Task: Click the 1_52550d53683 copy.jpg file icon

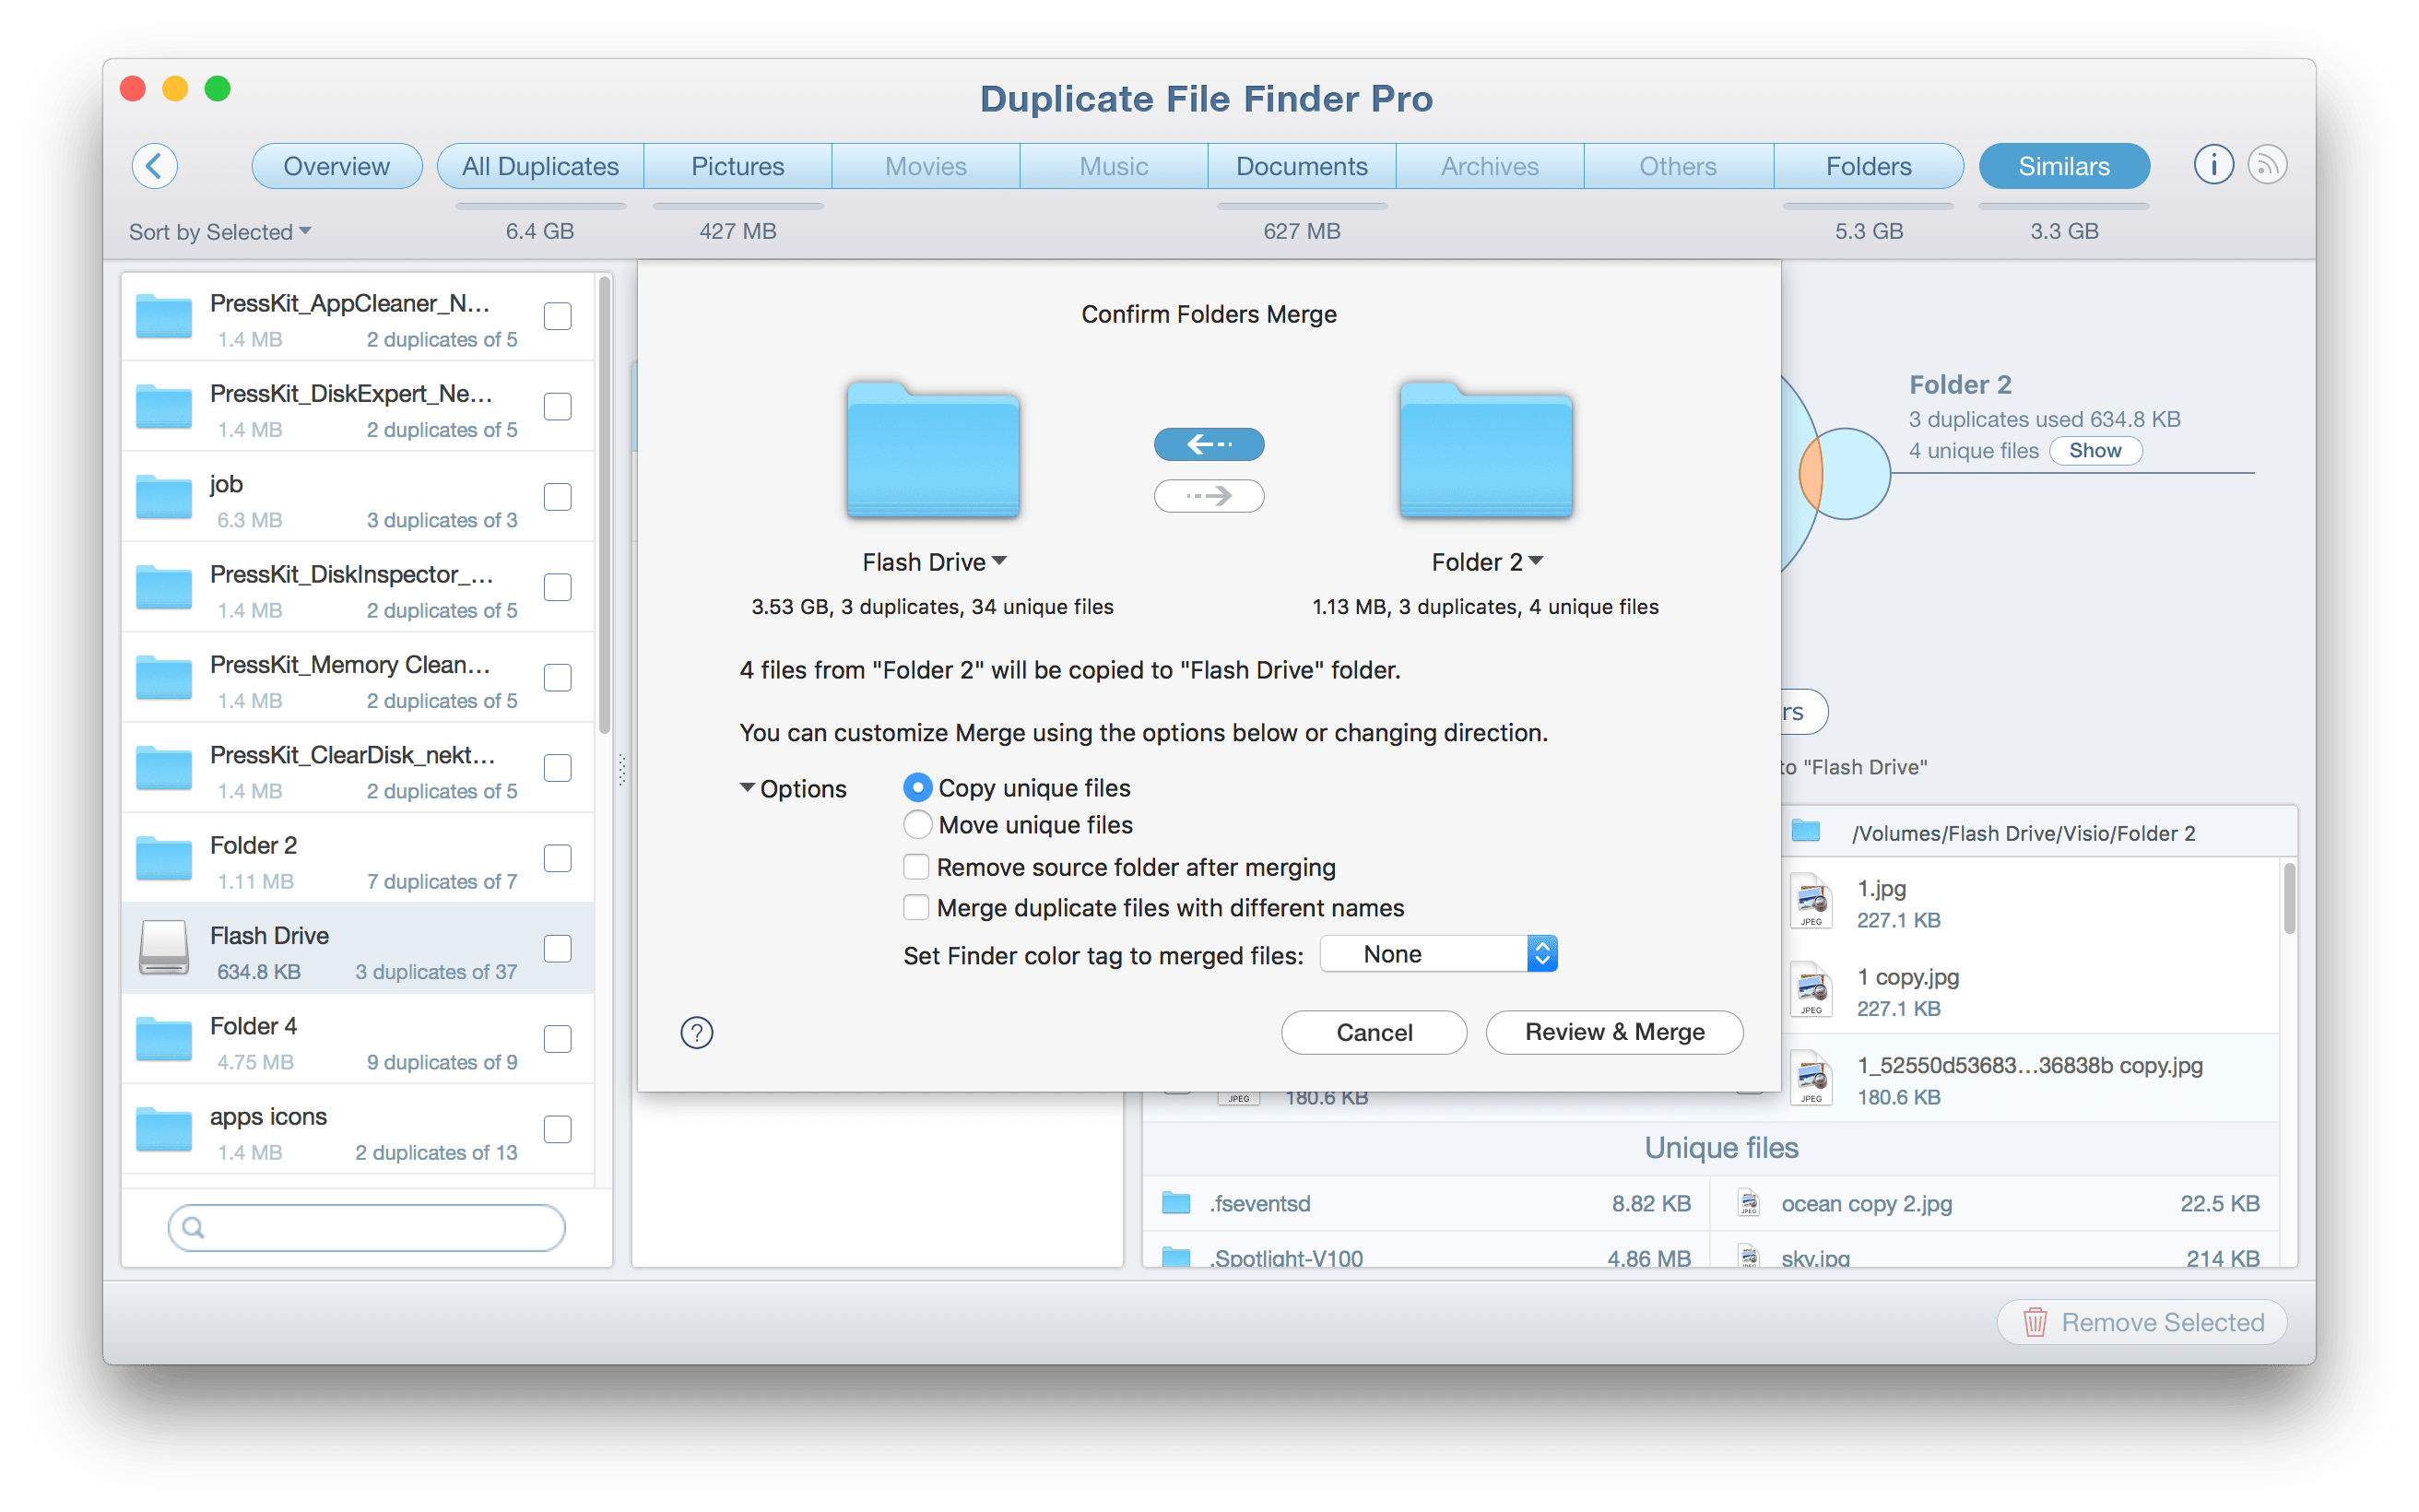Action: [x=1811, y=1078]
